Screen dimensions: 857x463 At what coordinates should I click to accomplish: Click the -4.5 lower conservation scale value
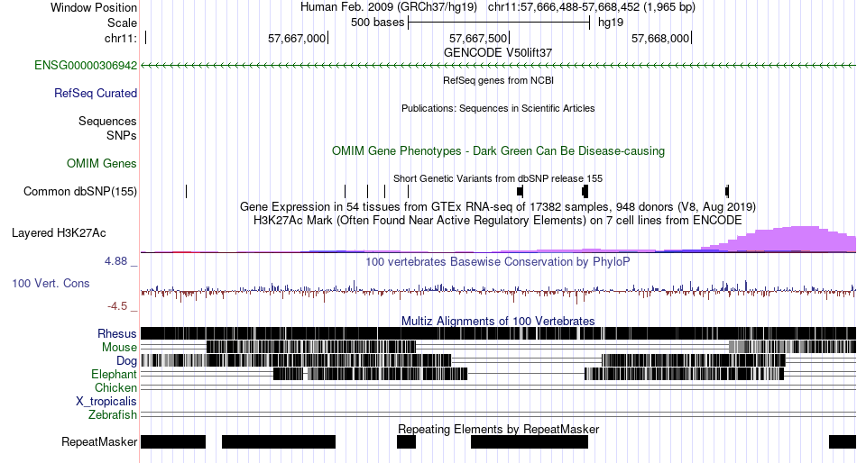click(x=117, y=306)
